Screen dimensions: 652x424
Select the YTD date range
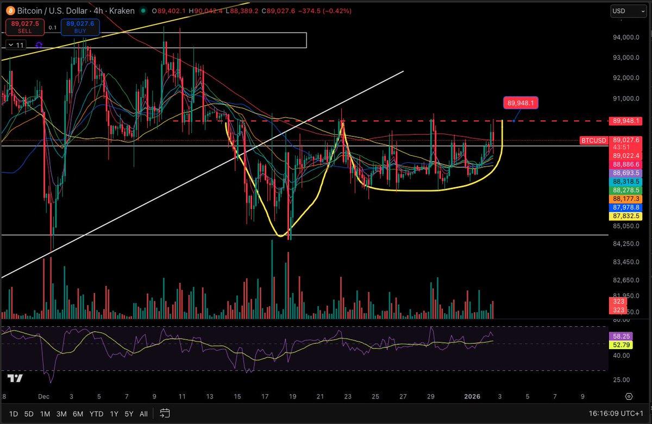(x=97, y=414)
